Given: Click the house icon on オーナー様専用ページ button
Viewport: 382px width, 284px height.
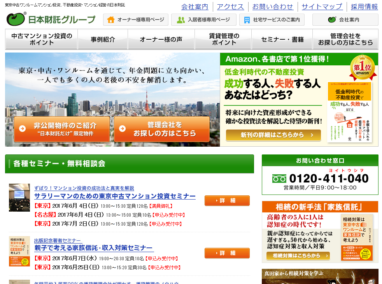Looking at the screenshot, I should tap(110, 19).
